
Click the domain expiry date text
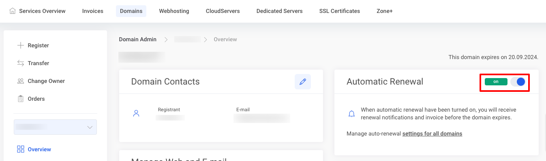[493, 57]
